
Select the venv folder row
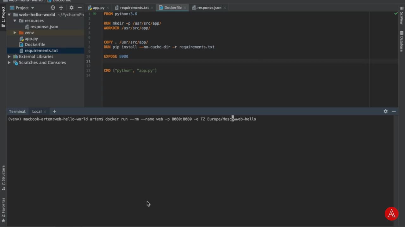click(45, 32)
